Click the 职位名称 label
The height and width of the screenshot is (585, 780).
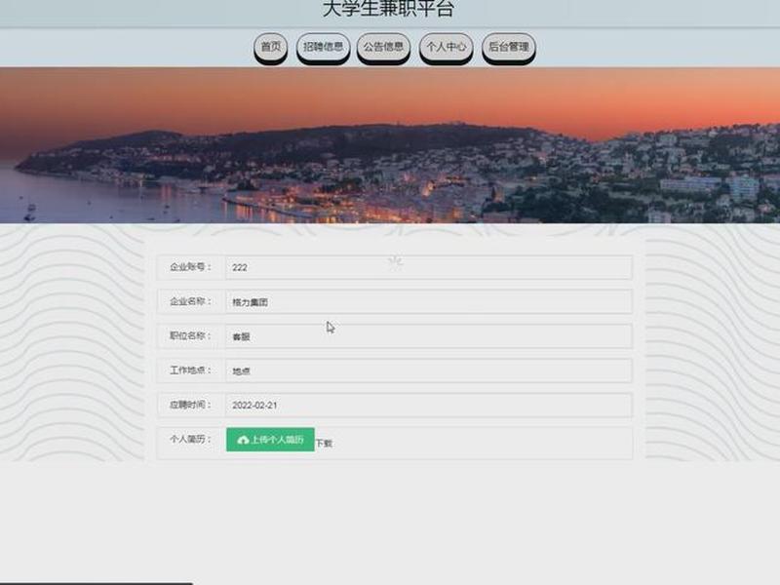190,335
